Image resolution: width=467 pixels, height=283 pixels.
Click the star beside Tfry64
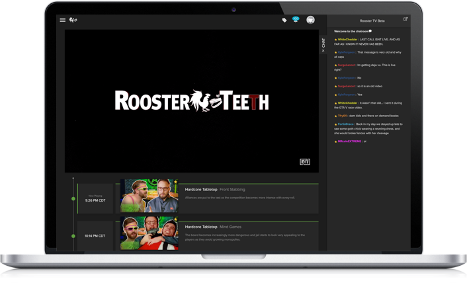[335, 116]
